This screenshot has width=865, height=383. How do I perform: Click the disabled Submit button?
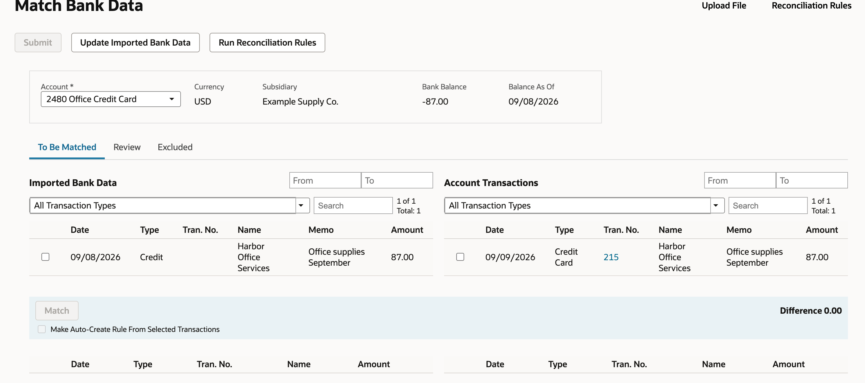(38, 43)
